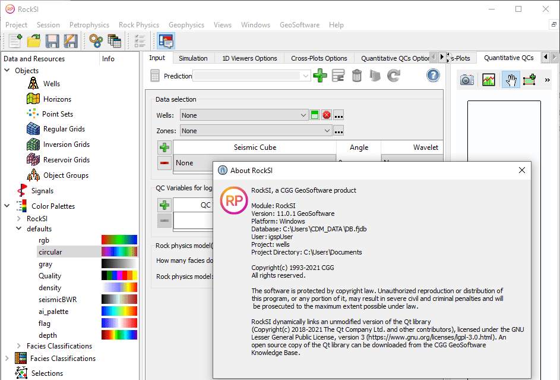Click the Wells ellipsis browse button
The height and width of the screenshot is (380, 560).
coord(338,115)
